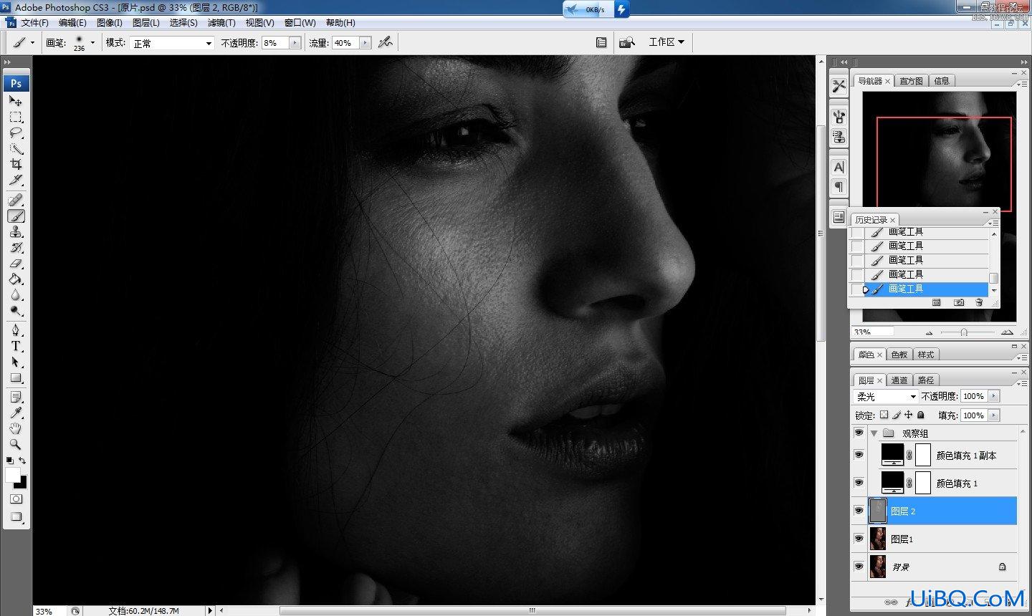Hide the 图层 2 layer
The image size is (1032, 616).
(859, 511)
